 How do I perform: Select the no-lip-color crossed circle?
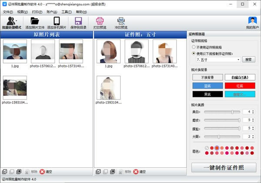207,148
